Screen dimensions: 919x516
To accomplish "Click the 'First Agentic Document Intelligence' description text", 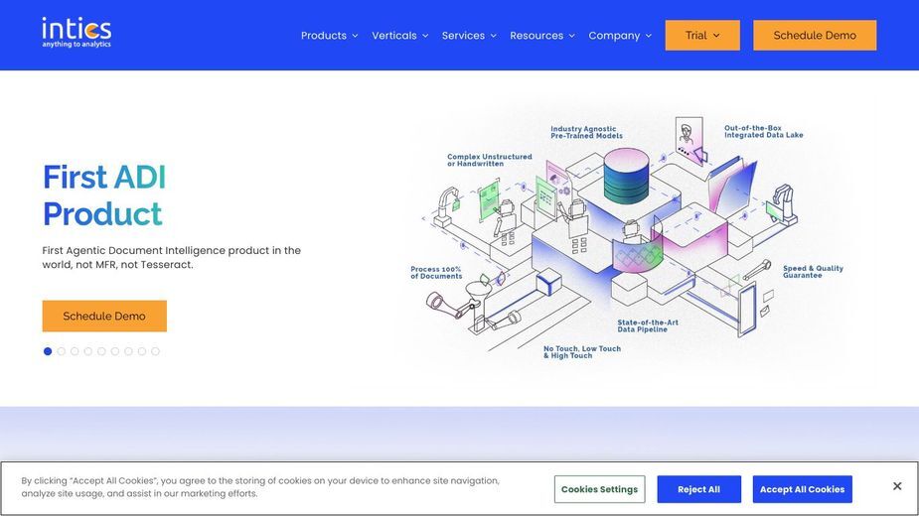I will 171,257.
